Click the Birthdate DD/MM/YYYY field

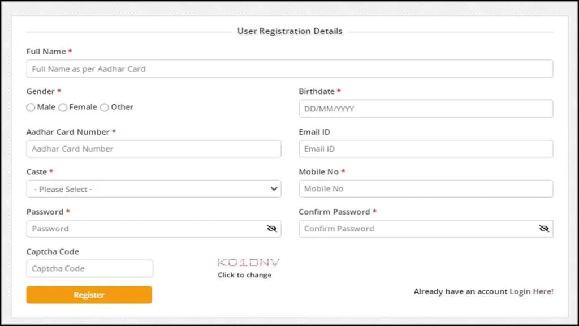425,108
